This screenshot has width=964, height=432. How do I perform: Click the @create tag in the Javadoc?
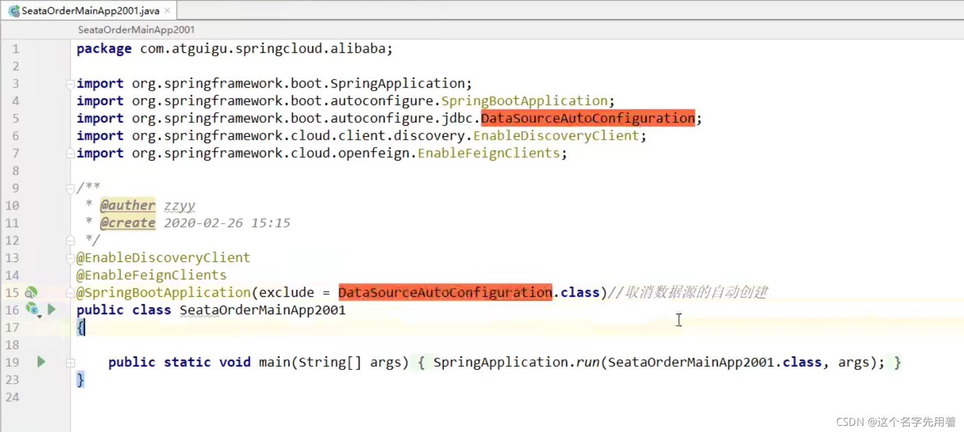(x=128, y=222)
